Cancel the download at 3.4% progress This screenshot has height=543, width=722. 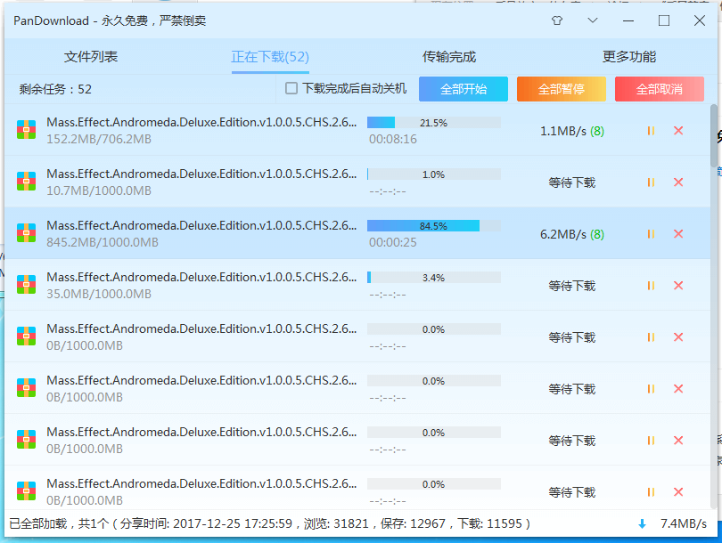pos(678,286)
